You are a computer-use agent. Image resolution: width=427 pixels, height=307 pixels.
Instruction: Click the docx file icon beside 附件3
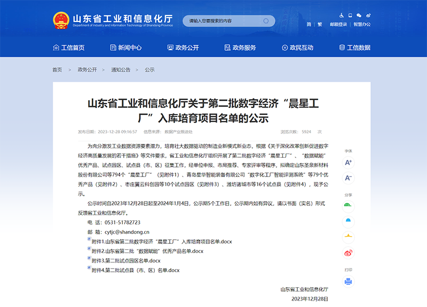tap(89, 258)
